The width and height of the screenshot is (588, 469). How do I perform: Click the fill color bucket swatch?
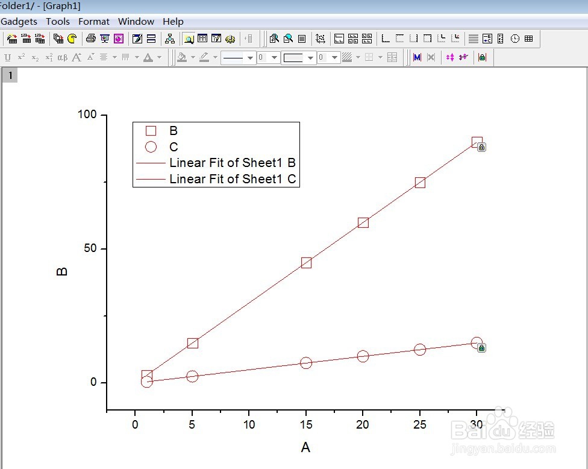pos(182,57)
